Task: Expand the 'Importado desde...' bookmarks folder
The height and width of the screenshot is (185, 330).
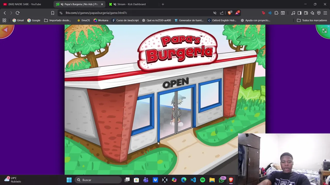Action: tap(58, 20)
